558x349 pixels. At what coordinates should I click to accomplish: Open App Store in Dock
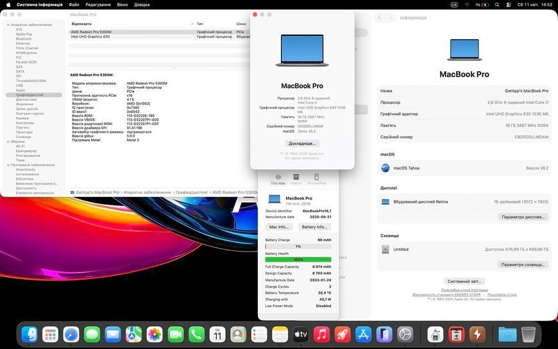tap(363, 335)
